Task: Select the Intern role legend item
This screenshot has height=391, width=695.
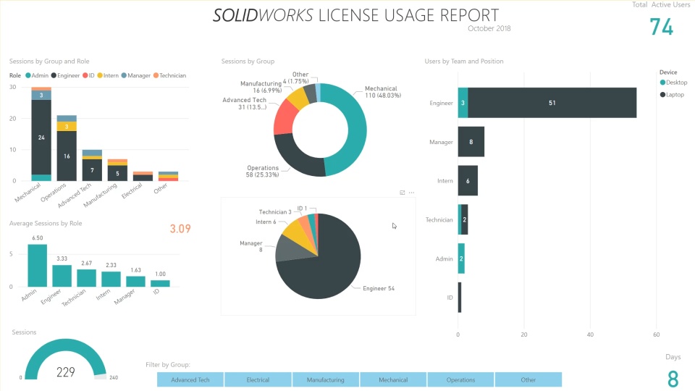Action: (108, 75)
